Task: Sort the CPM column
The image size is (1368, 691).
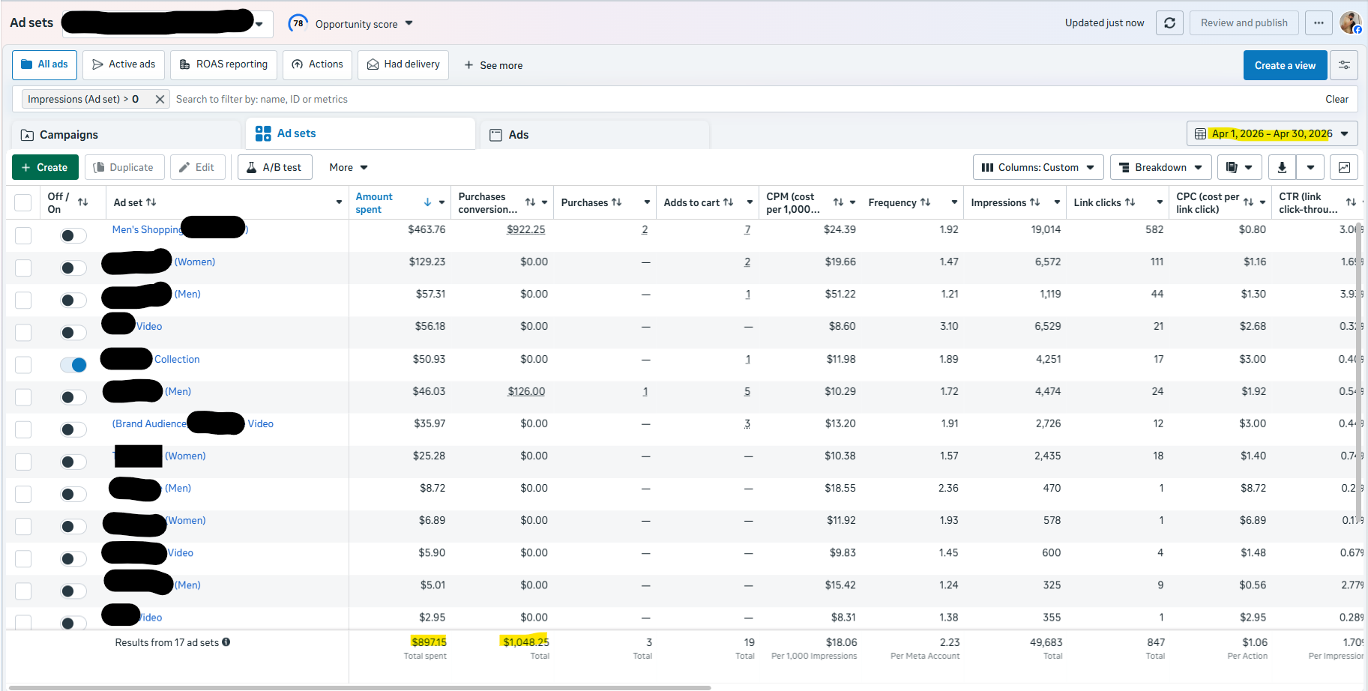Action: [x=838, y=202]
